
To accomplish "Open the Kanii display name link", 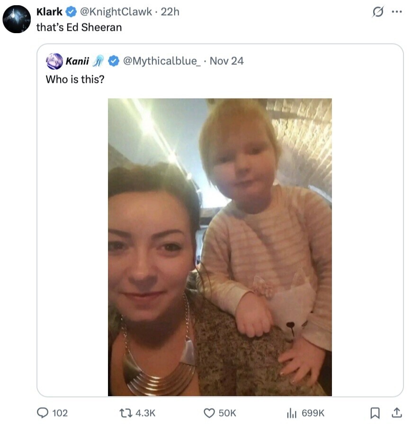I will pyautogui.click(x=77, y=61).
